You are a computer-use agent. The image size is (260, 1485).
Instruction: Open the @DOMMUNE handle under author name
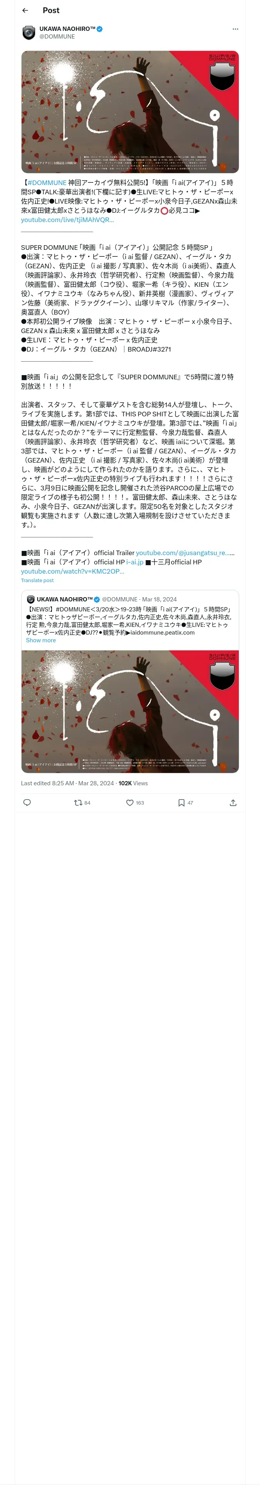[x=57, y=36]
